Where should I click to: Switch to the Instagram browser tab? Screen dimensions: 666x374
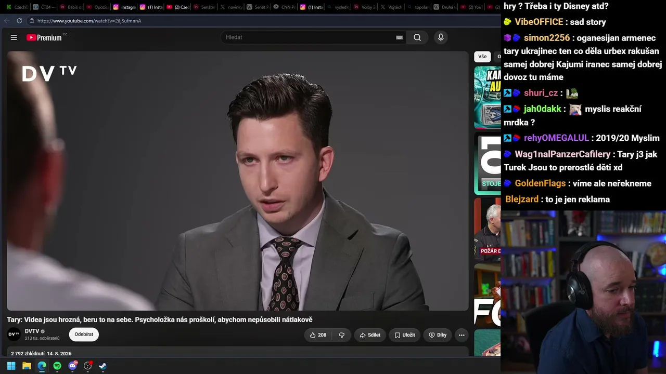click(x=124, y=7)
